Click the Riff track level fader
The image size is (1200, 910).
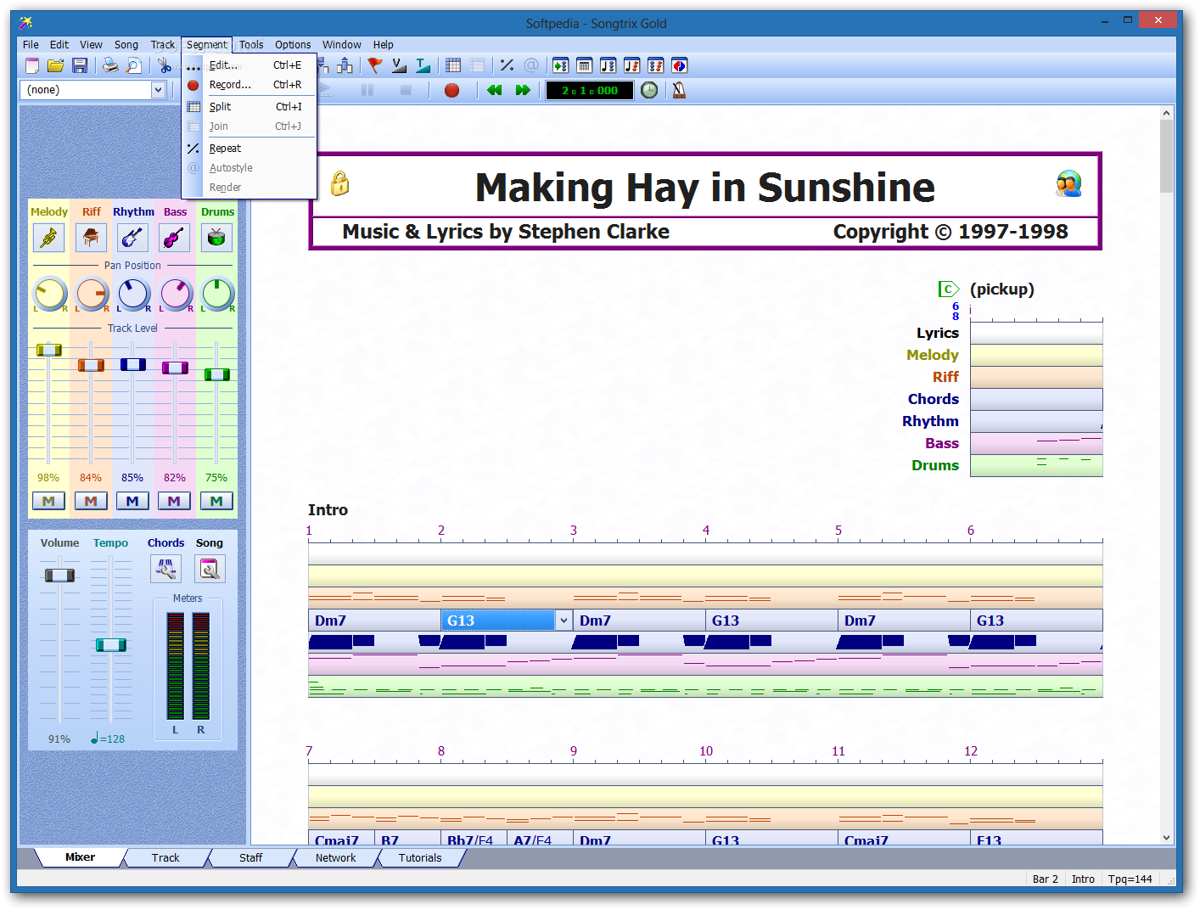(x=91, y=365)
